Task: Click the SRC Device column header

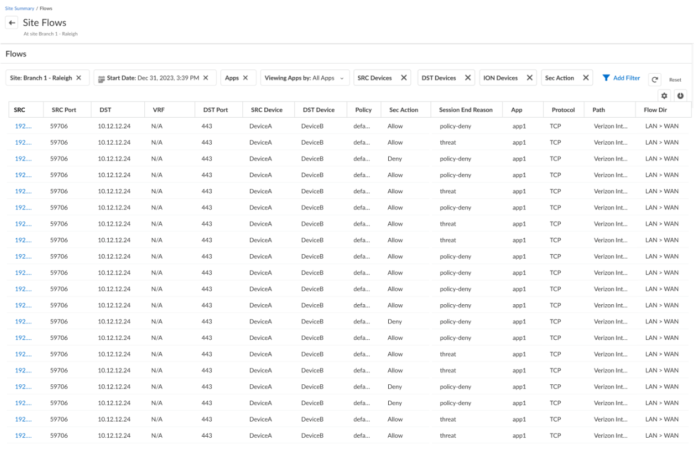Action: click(x=268, y=110)
